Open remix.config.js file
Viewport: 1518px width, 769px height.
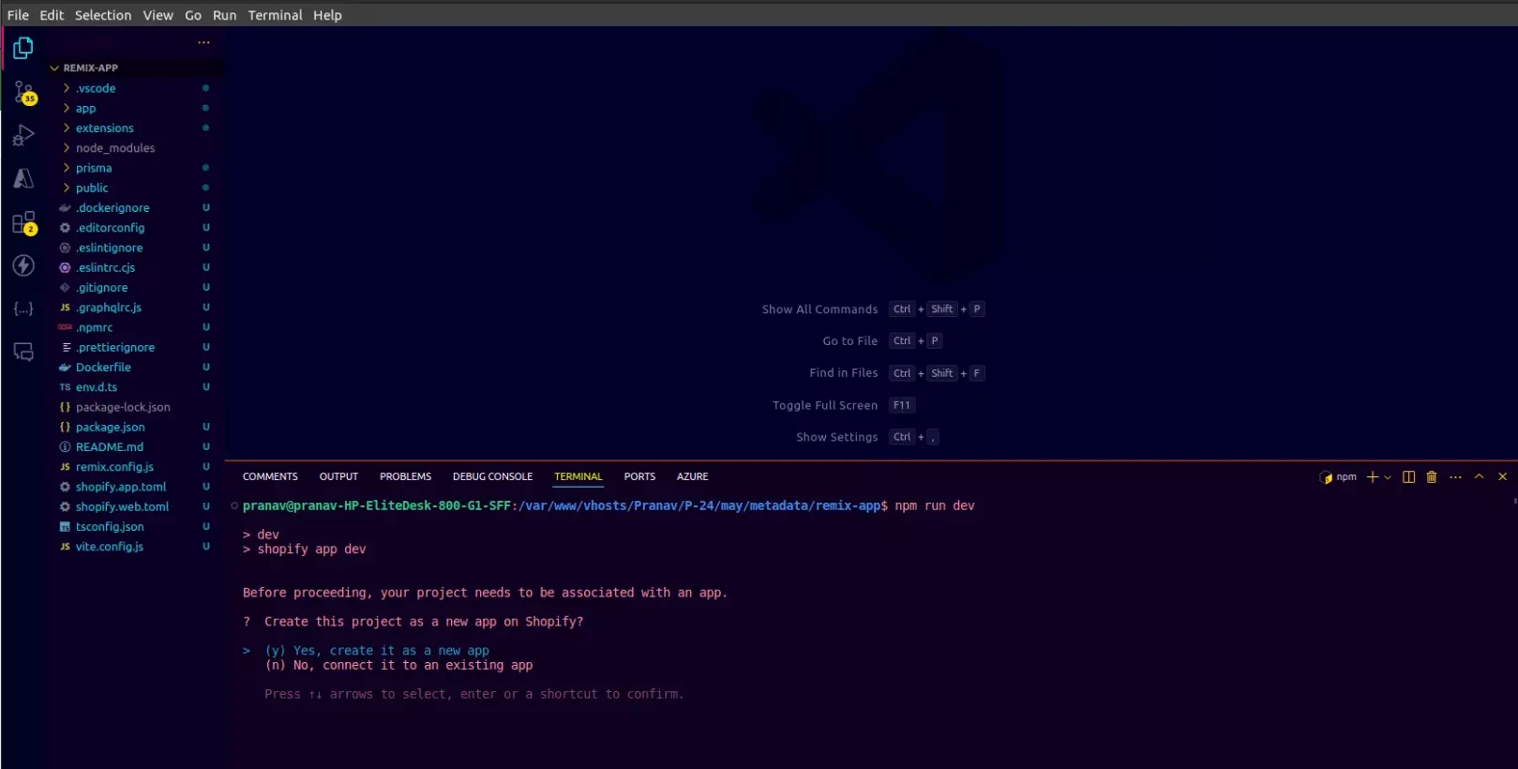114,467
